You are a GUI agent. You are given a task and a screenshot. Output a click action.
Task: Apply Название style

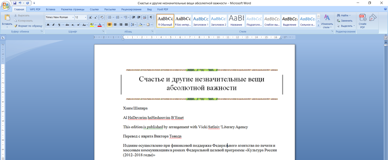pos(236,21)
